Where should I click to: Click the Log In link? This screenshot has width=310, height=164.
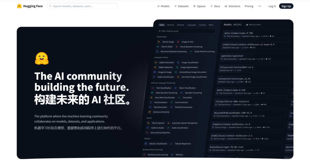[272, 6]
